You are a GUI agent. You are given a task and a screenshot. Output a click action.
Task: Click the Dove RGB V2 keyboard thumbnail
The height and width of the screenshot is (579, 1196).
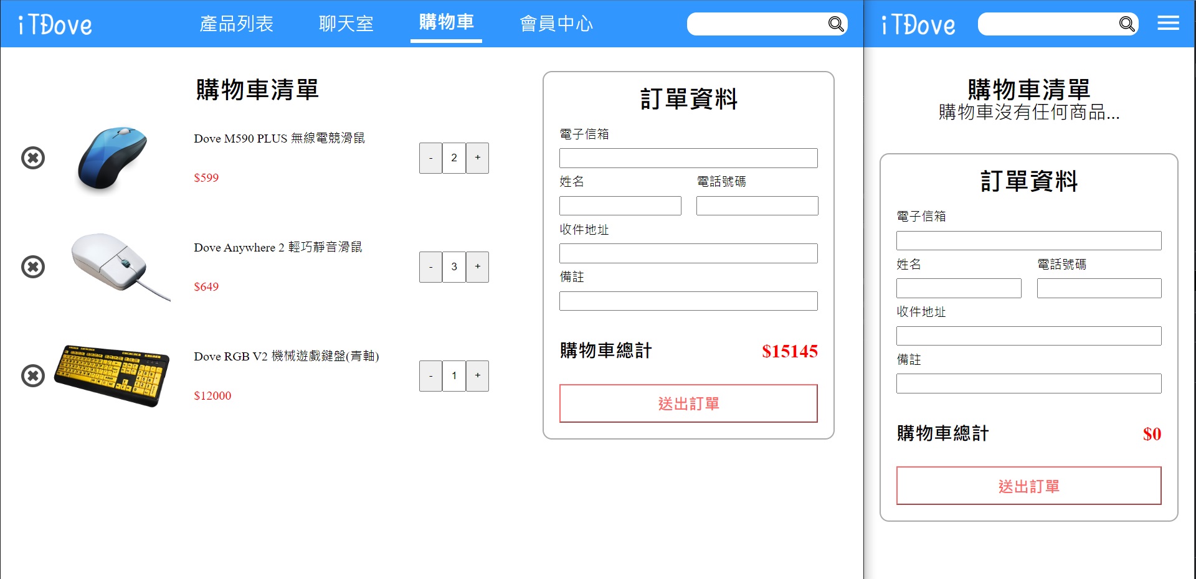pyautogui.click(x=112, y=374)
